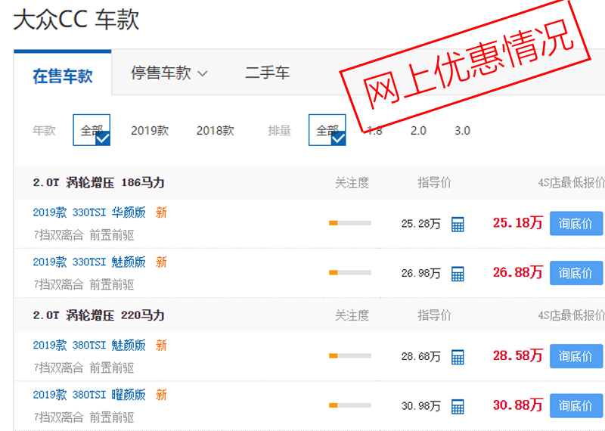Image resolution: width=605 pixels, height=431 pixels.
Task: Filter by 2019款 model year
Action: coord(150,130)
